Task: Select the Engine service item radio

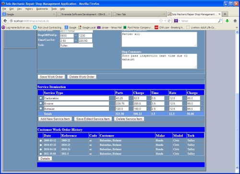Action: click(x=41, y=103)
